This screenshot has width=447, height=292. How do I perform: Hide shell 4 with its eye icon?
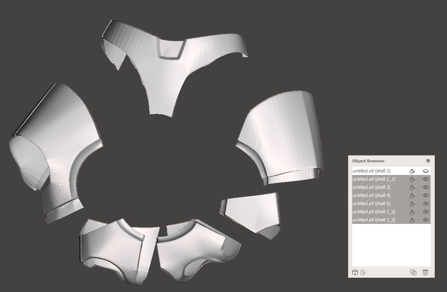[426, 195]
